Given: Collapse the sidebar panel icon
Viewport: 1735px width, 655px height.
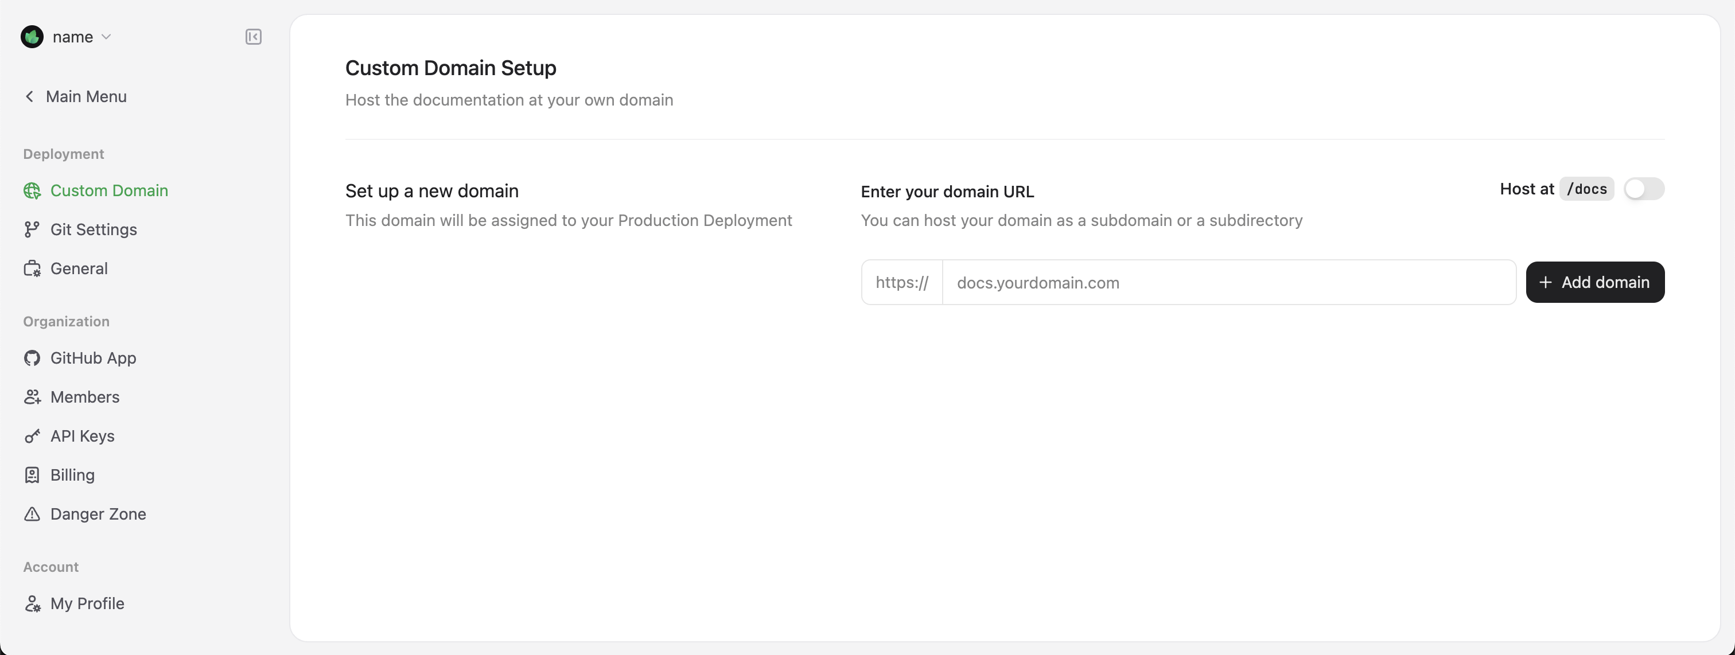Looking at the screenshot, I should [x=253, y=37].
